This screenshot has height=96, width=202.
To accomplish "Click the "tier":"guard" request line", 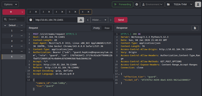I will [x=45, y=86].
